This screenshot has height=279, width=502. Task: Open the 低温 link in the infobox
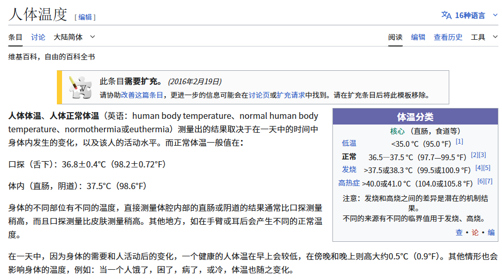[x=349, y=143]
